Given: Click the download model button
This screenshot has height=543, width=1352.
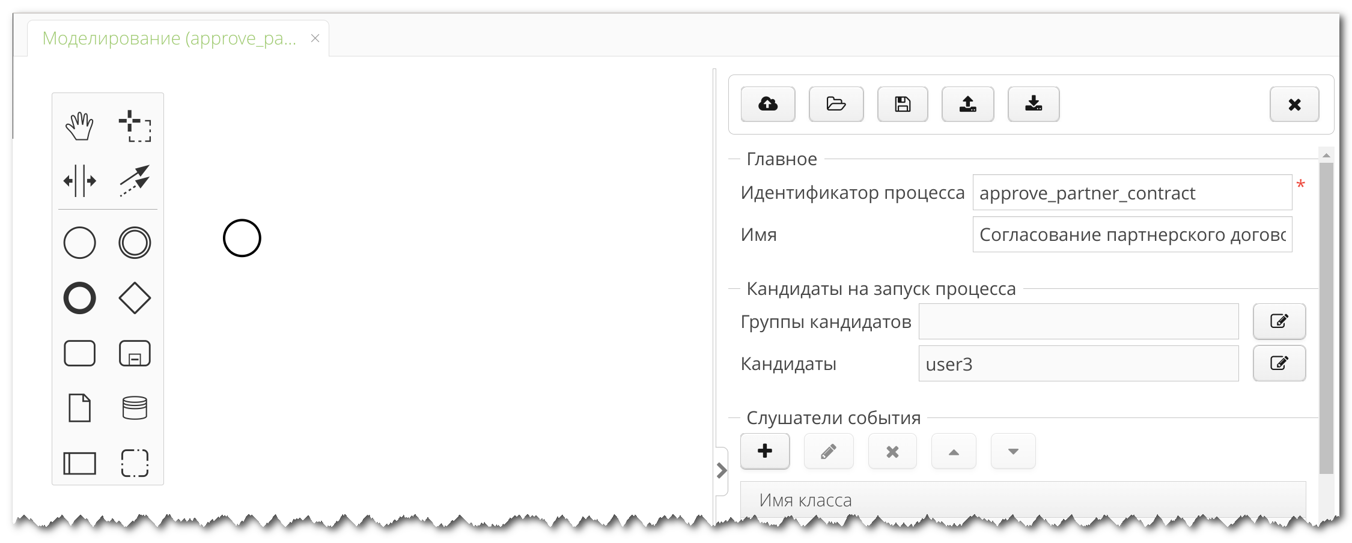Looking at the screenshot, I should [1033, 105].
